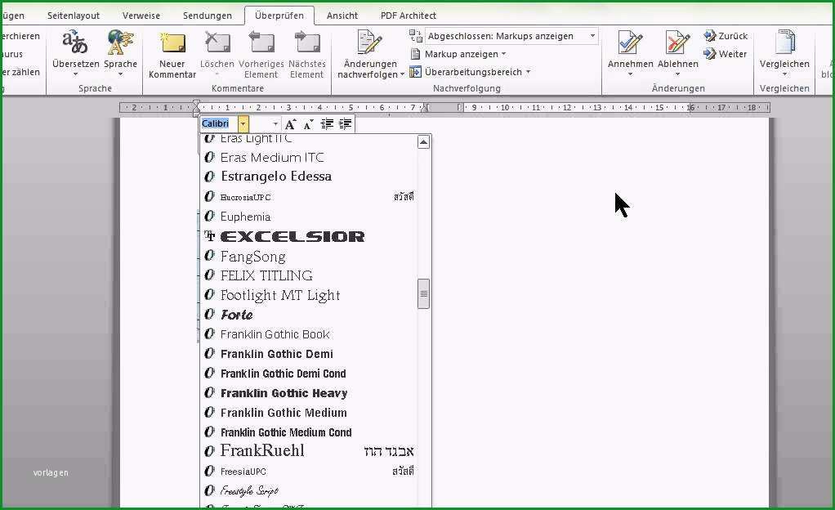Choose the FELIX TITLING font
Viewport: 835px width, 510px height.
click(x=309, y=275)
